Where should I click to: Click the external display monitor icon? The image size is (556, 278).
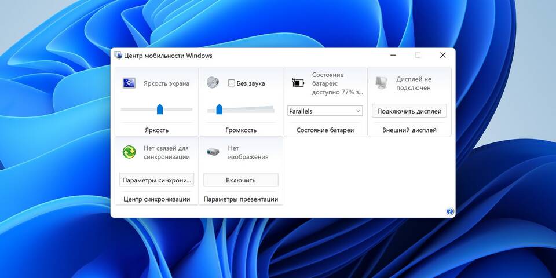[381, 83]
